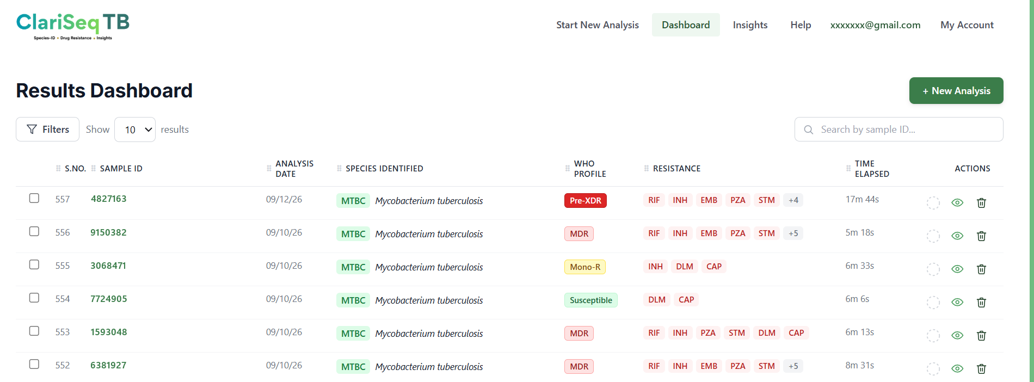Screen dimensions: 1034x382
Task: View results for sample 9150382 via eye icon
Action: (957, 236)
